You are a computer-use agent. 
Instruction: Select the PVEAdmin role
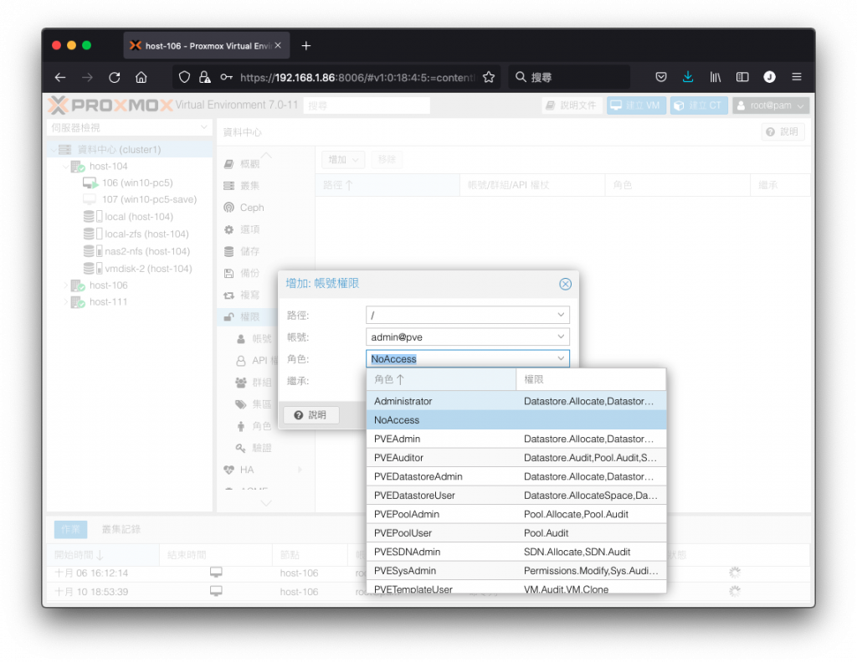(x=516, y=439)
